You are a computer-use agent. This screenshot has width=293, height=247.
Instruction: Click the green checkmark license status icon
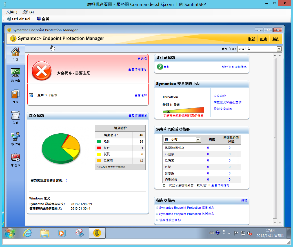(x=160, y=67)
